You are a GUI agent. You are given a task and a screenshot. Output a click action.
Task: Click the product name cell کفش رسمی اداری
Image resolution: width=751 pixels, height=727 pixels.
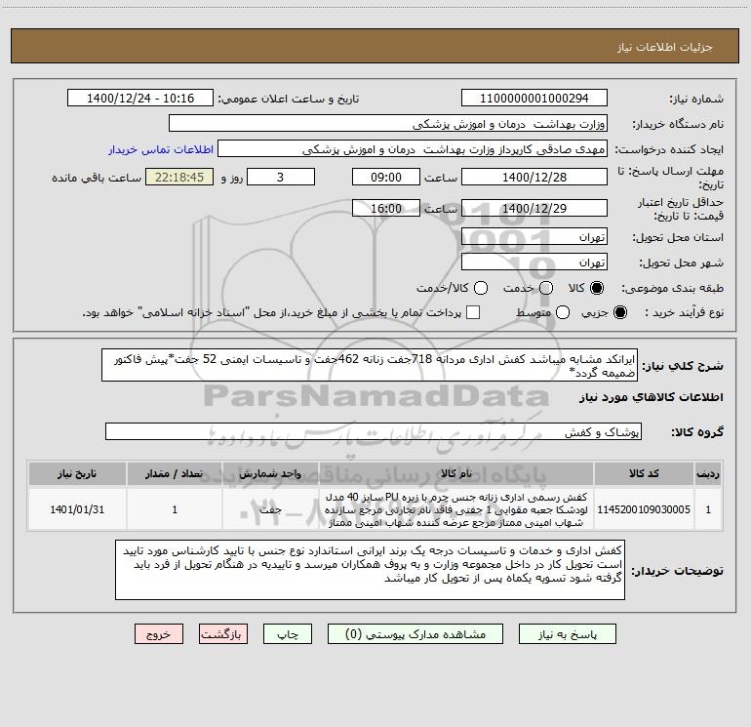[x=456, y=509]
